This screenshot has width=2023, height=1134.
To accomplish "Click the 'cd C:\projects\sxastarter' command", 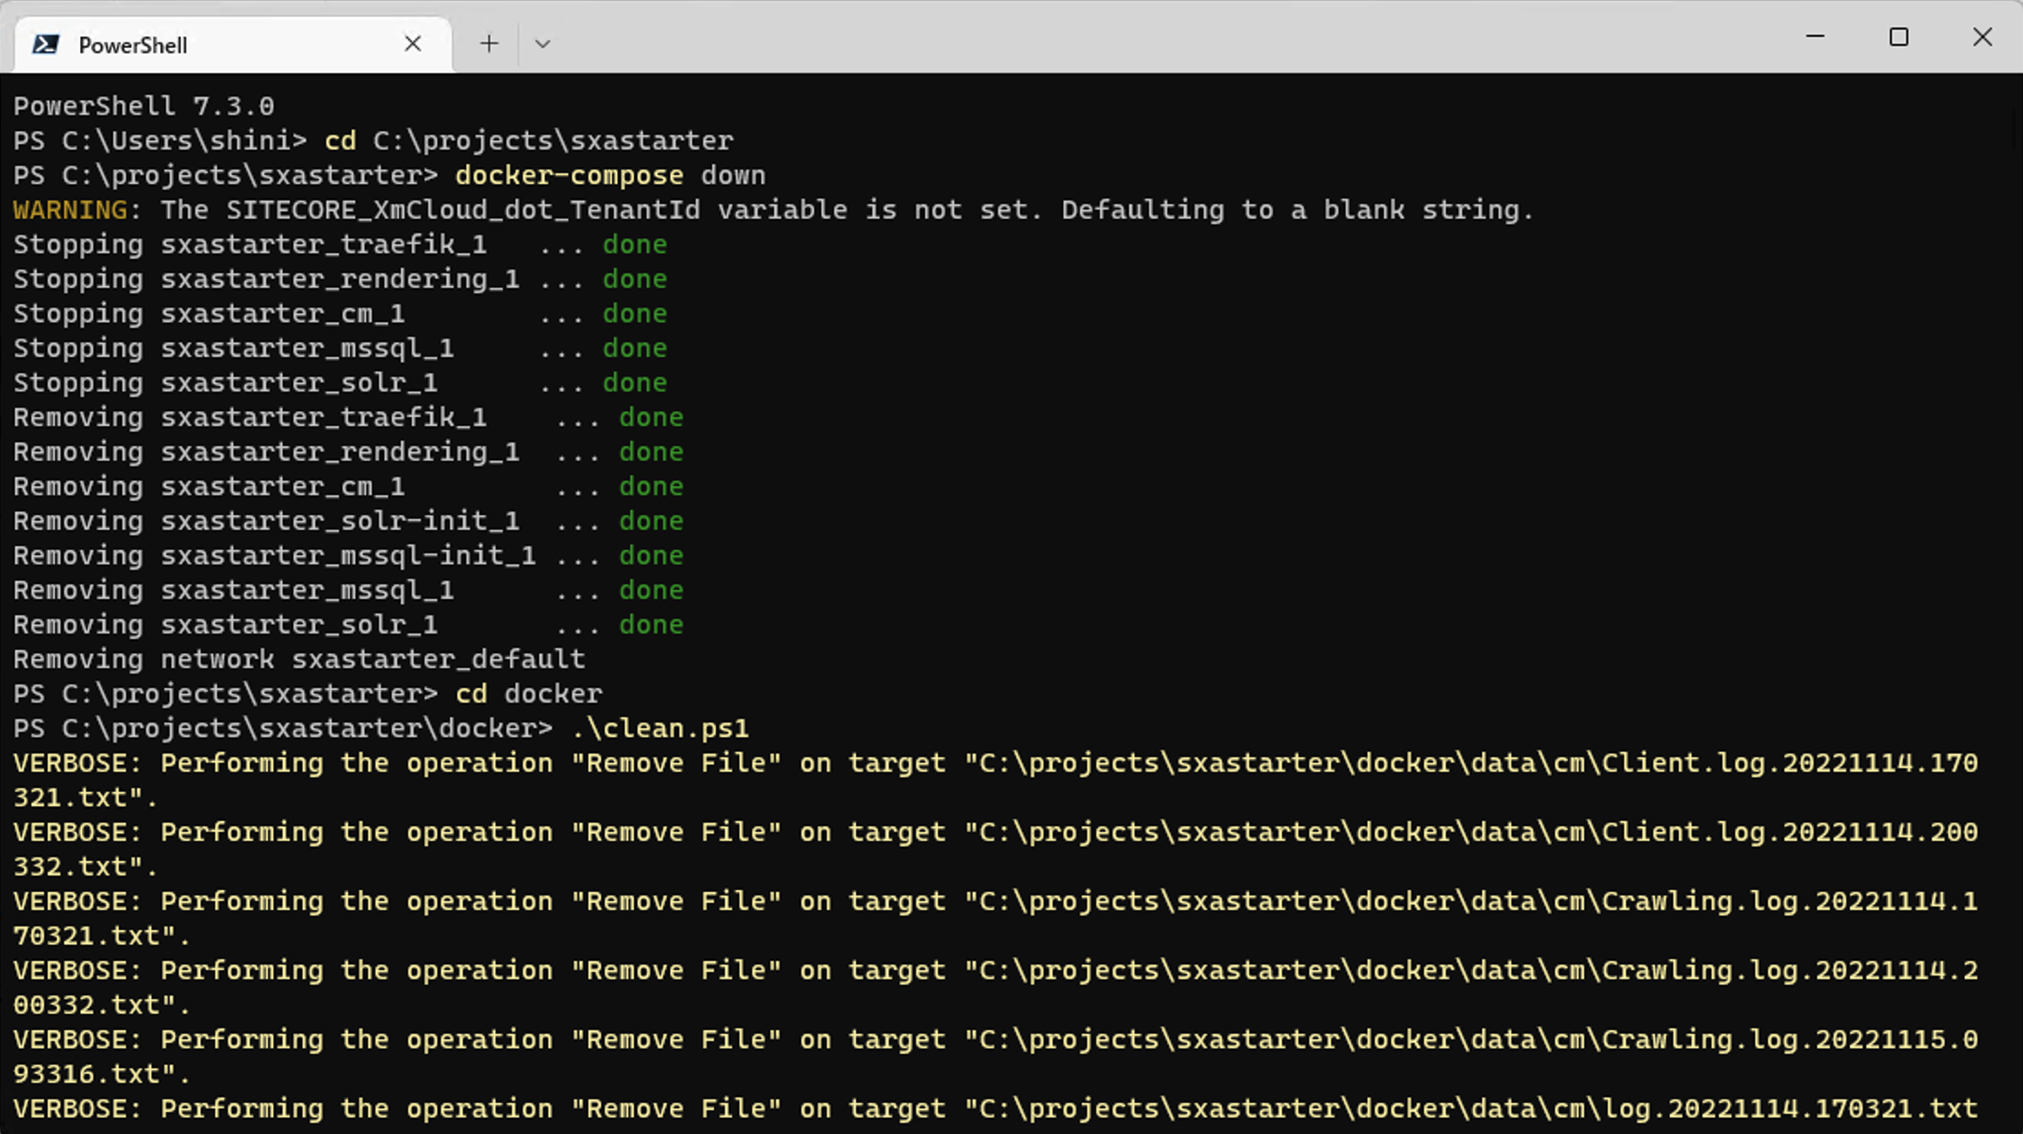I will point(529,141).
